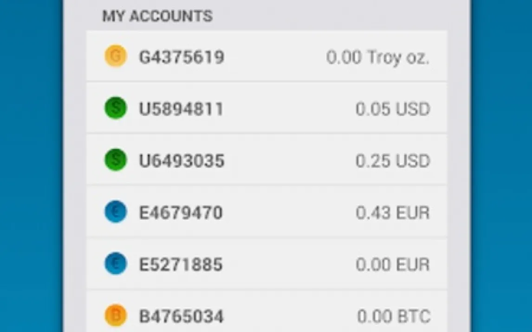The height and width of the screenshot is (332, 532).
Task: Tap the 0.00 BTC balance
Action: [394, 317]
